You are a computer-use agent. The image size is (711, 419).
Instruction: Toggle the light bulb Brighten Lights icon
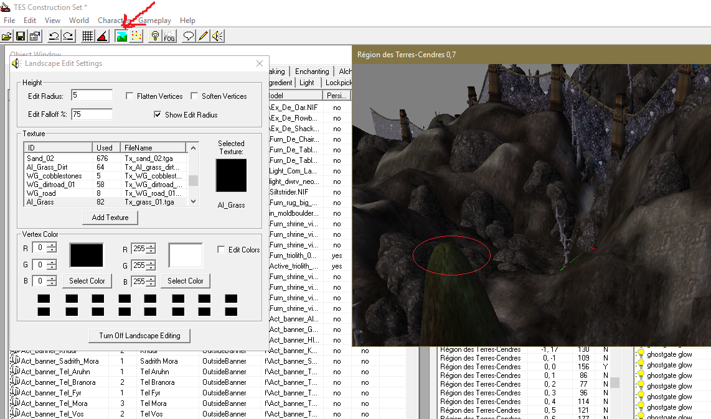click(155, 36)
